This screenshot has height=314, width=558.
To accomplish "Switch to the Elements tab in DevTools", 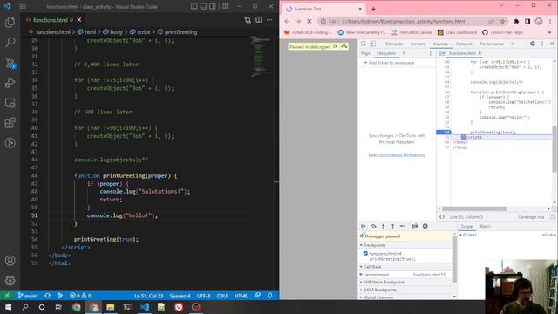I will pos(394,44).
